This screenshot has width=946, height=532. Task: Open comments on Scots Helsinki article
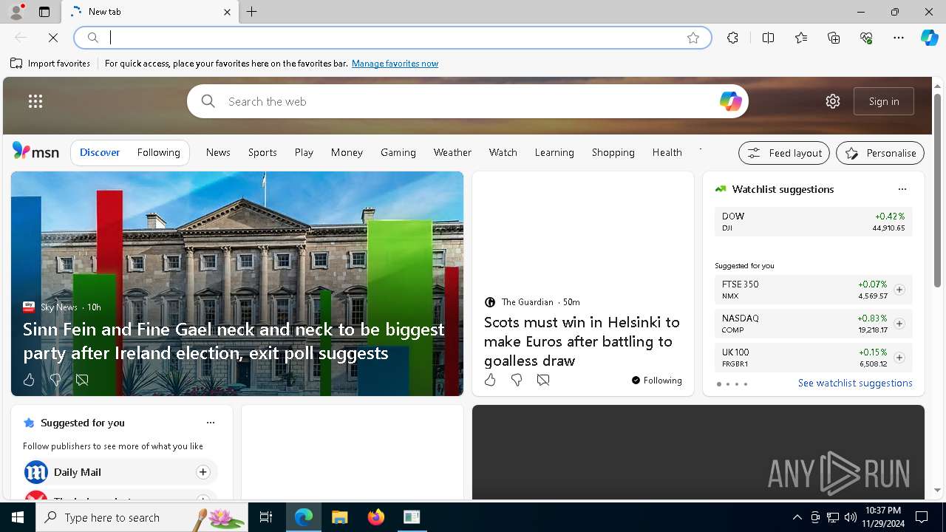pyautogui.click(x=543, y=380)
